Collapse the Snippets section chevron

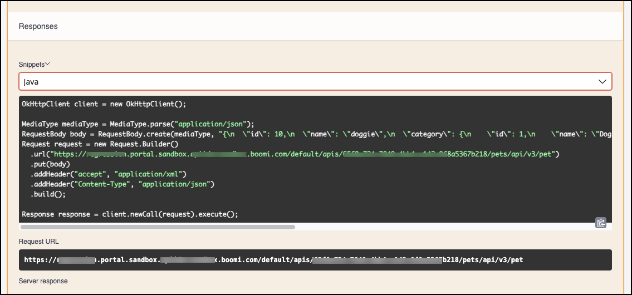pyautogui.click(x=48, y=65)
